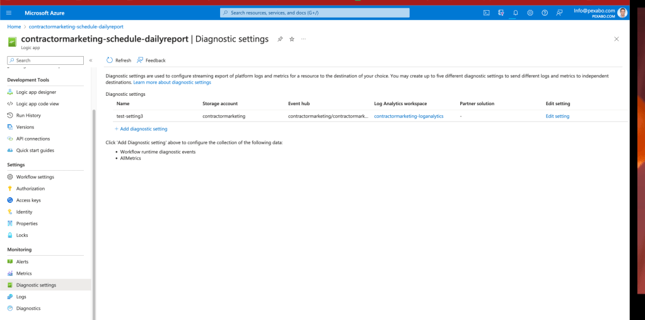The image size is (645, 320).
Task: Click the Locks padlock icon
Action: 10,236
